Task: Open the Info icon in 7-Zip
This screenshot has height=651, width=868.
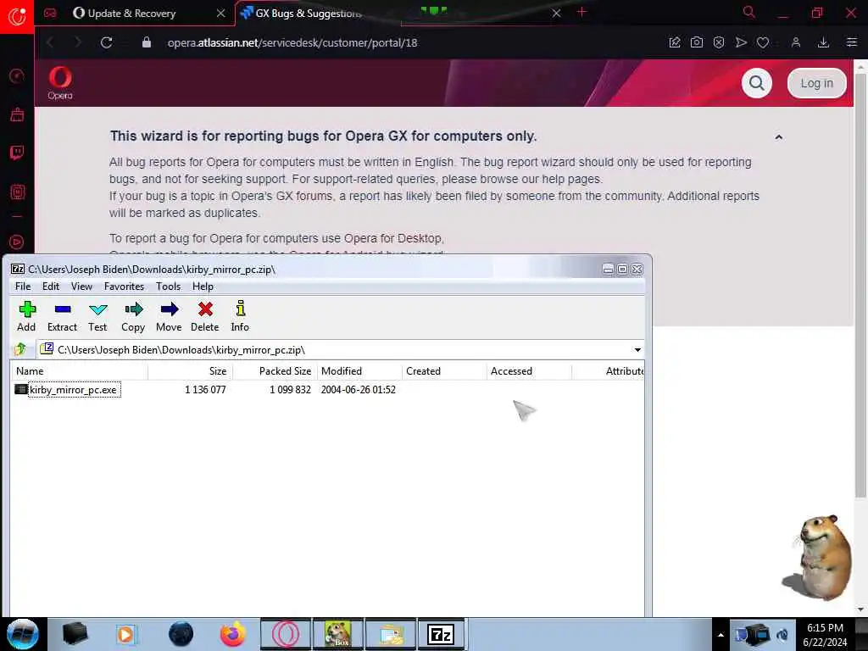Action: (x=240, y=316)
